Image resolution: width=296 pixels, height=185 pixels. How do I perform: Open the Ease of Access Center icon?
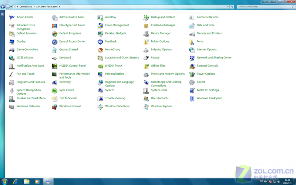(x=54, y=42)
